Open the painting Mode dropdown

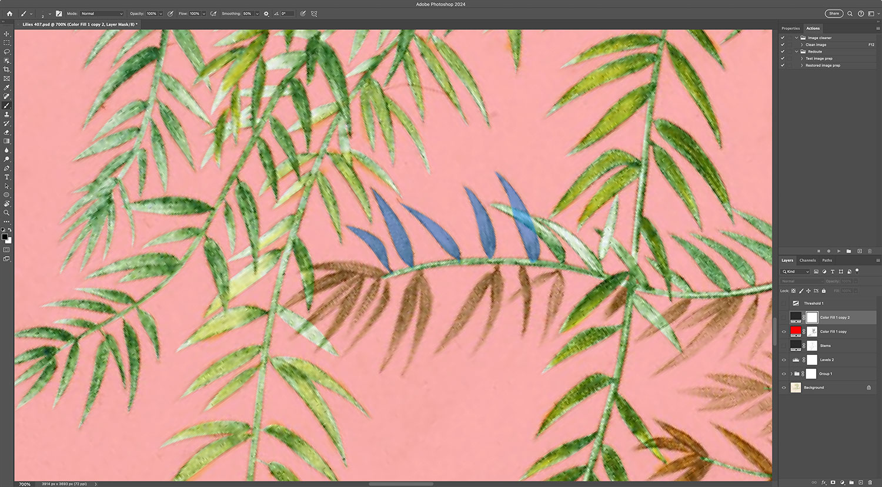tap(102, 14)
